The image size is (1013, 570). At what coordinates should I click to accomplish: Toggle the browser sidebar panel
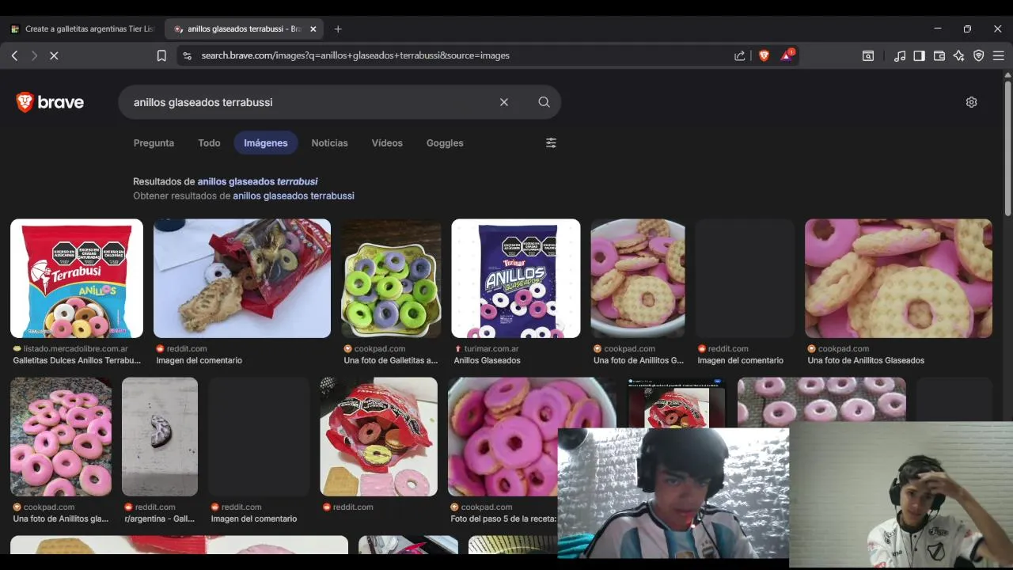coord(919,55)
